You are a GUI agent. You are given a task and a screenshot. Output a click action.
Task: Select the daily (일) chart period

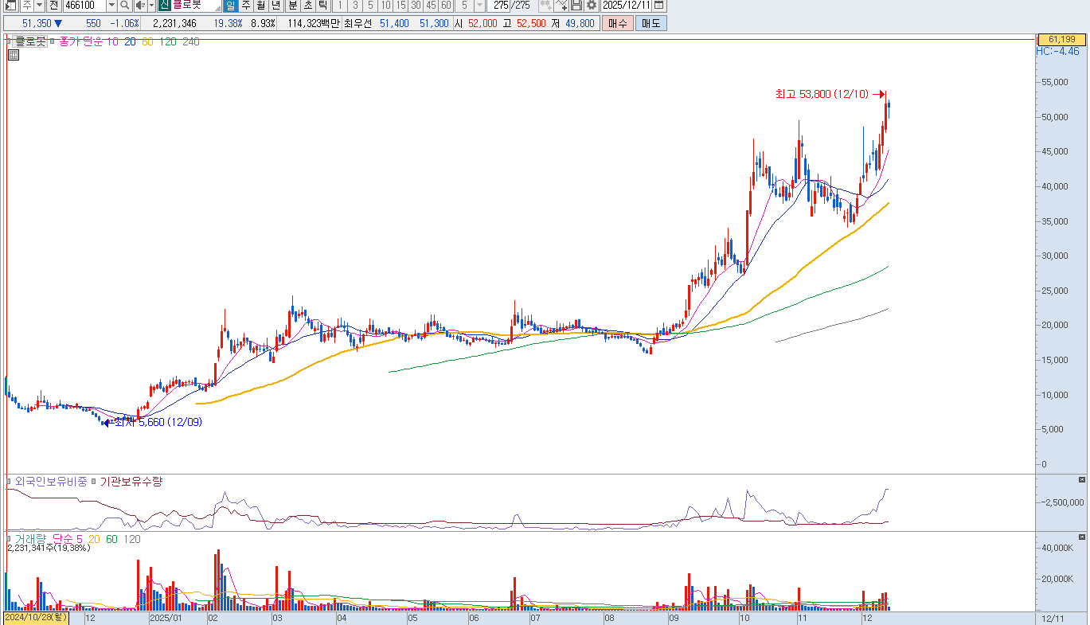230,6
